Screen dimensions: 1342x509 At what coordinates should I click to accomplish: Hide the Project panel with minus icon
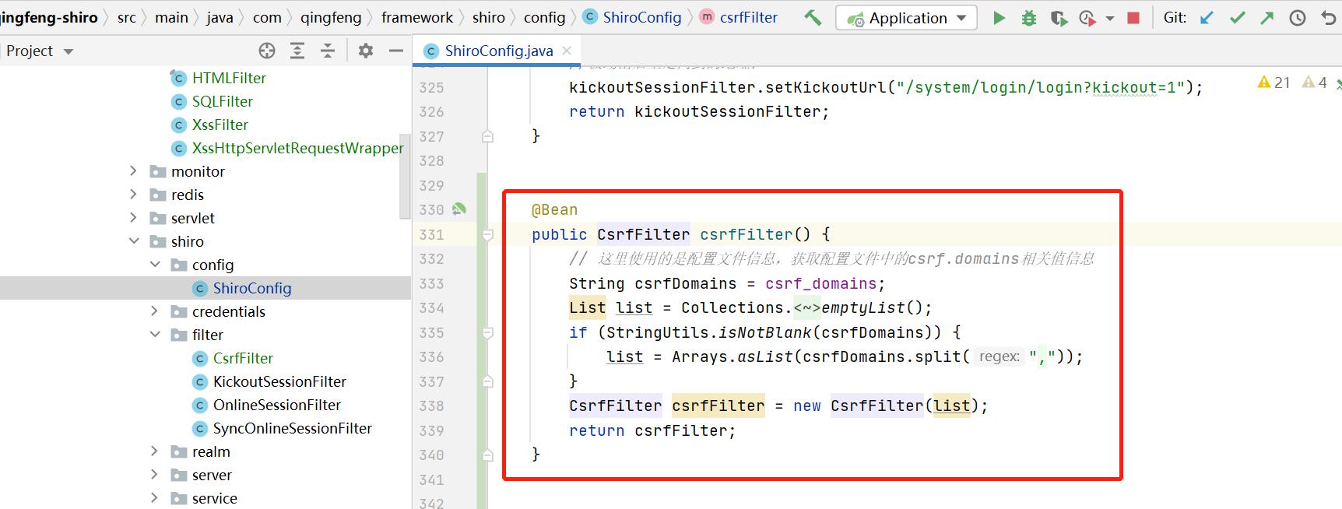coord(396,51)
